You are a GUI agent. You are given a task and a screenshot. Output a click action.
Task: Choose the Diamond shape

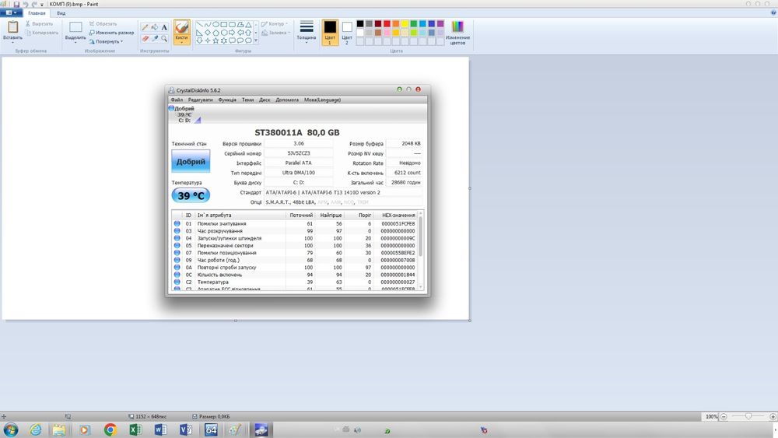click(x=208, y=32)
